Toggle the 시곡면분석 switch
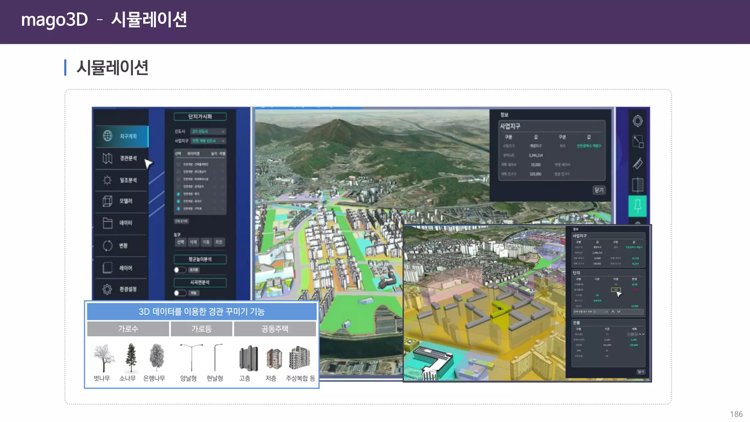 point(179,293)
